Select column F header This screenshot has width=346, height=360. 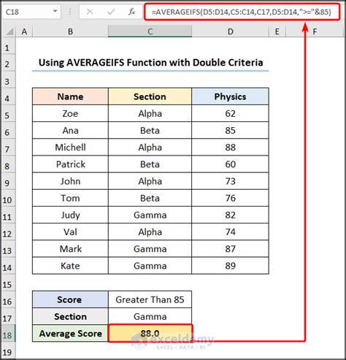coord(315,31)
